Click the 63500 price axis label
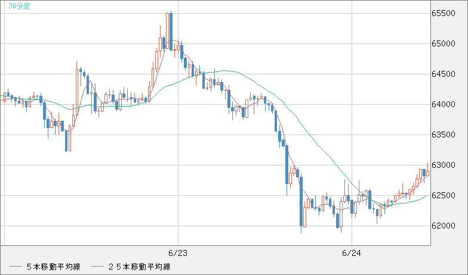 [444, 135]
